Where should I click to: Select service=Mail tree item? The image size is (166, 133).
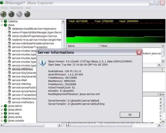(19, 80)
